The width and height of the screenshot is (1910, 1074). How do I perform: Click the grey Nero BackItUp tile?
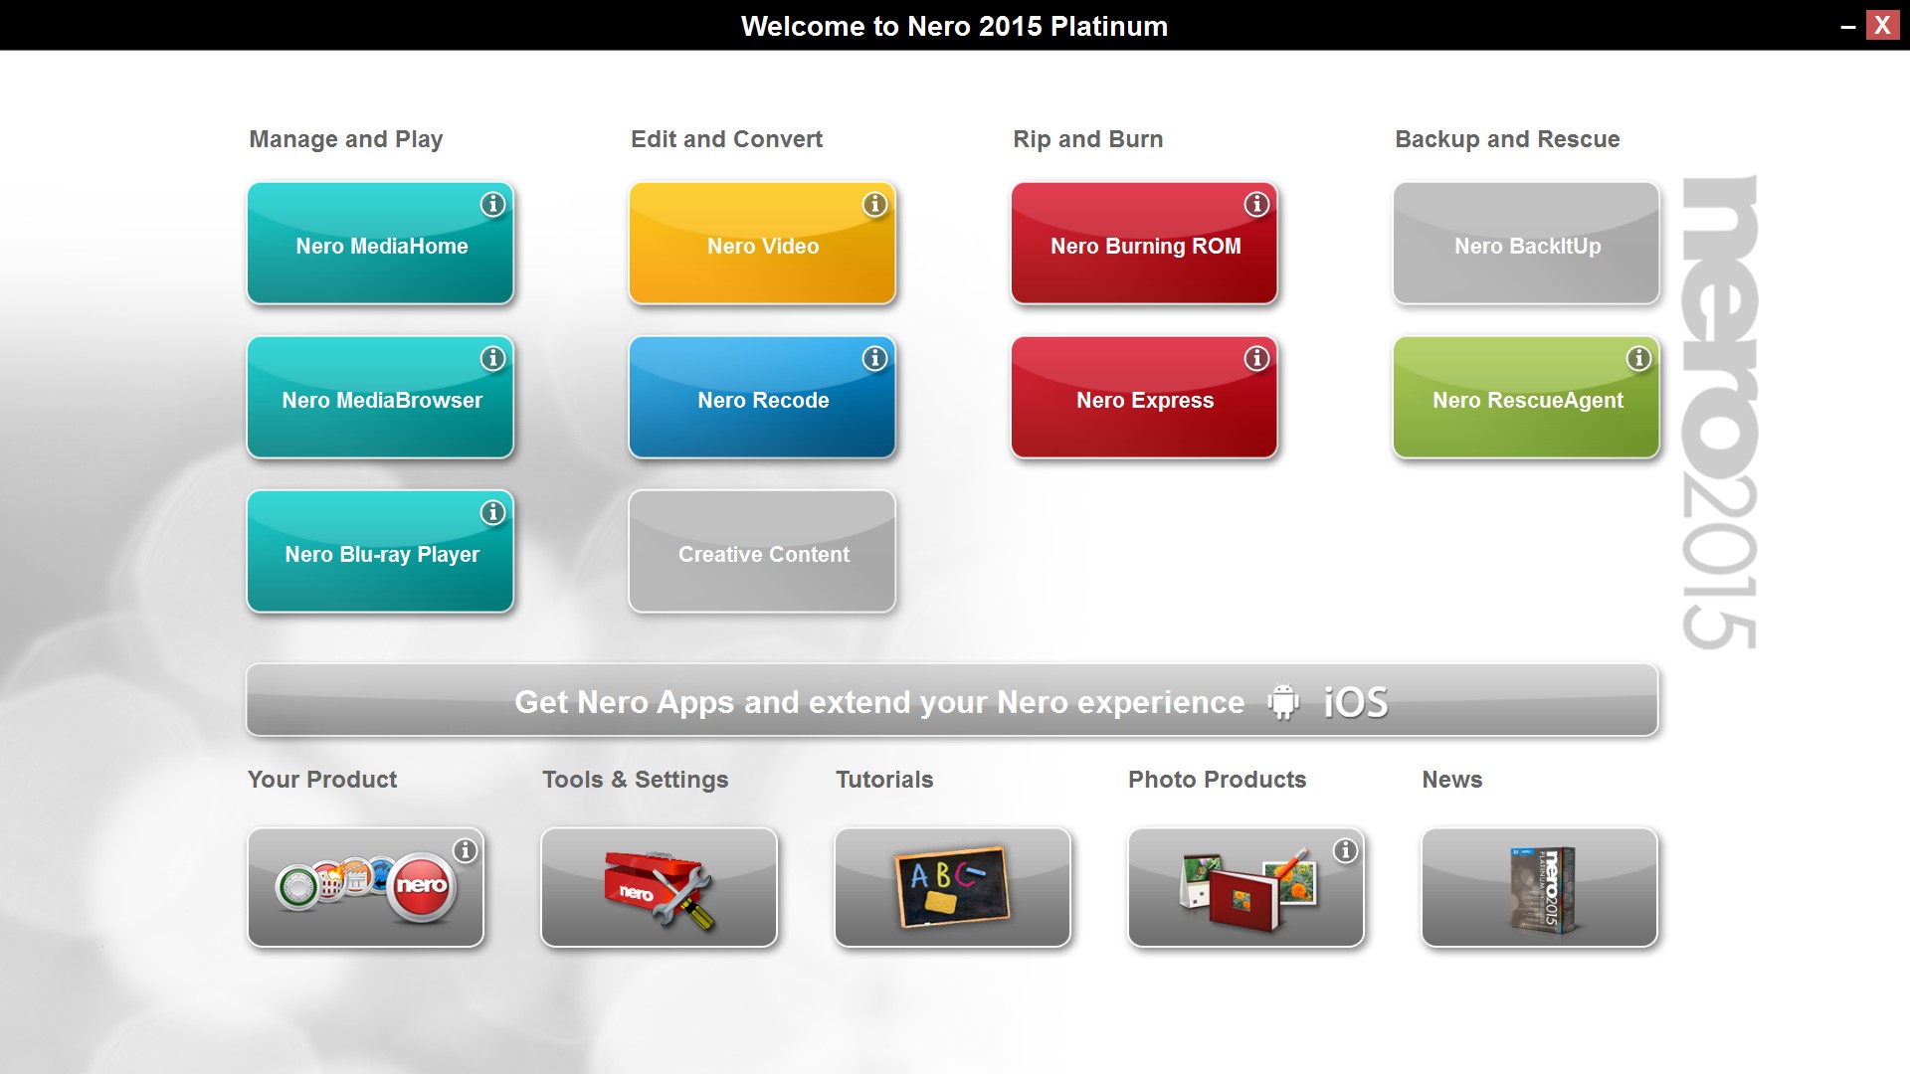(x=1527, y=244)
